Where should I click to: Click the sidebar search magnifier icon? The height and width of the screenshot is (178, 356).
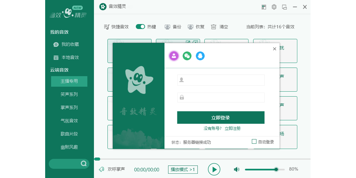pyautogui.click(x=84, y=164)
